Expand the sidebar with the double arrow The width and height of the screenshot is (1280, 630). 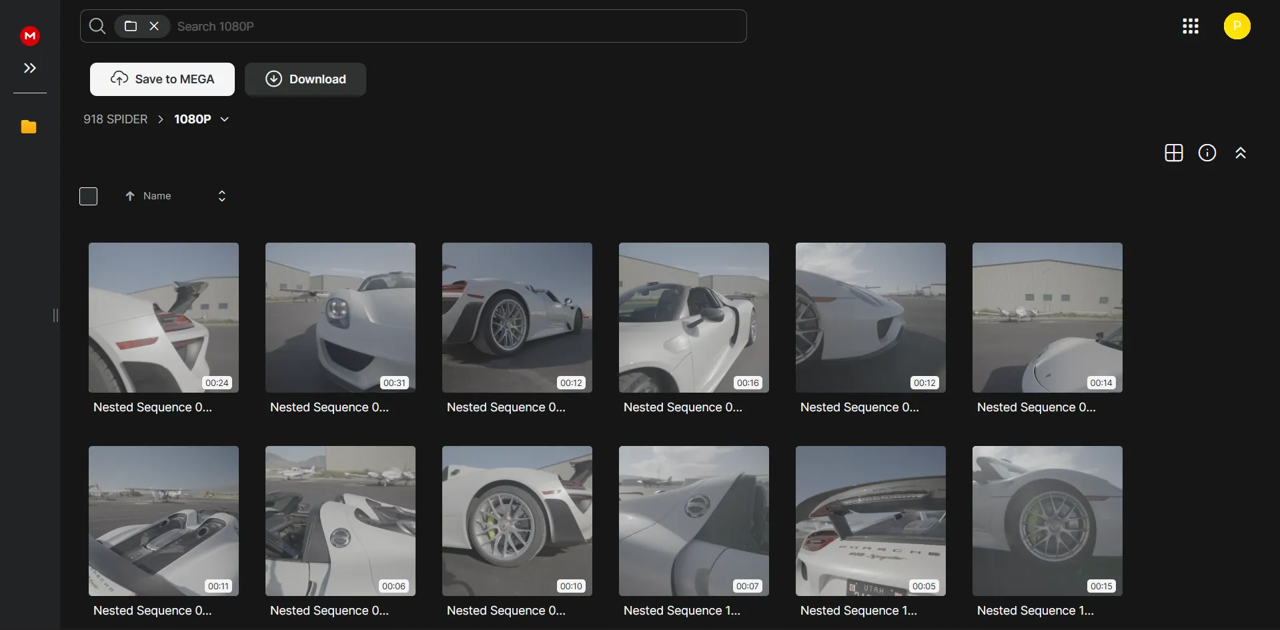pos(29,67)
